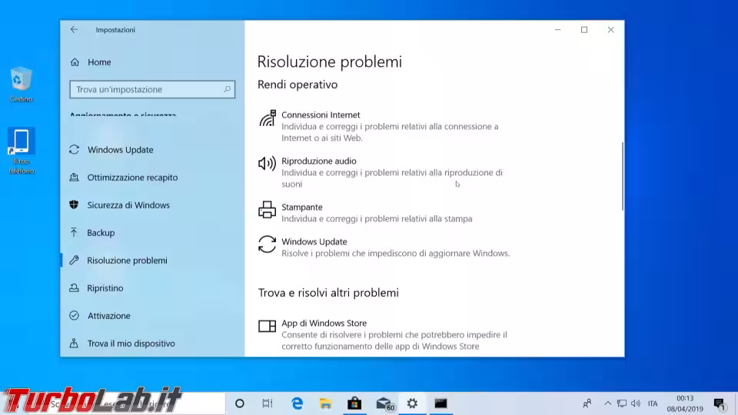Go back with the Impostazioni back arrow
Viewport: 738px width, 415px height.
(74, 30)
